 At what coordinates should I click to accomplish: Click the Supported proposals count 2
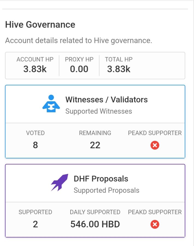35,224
